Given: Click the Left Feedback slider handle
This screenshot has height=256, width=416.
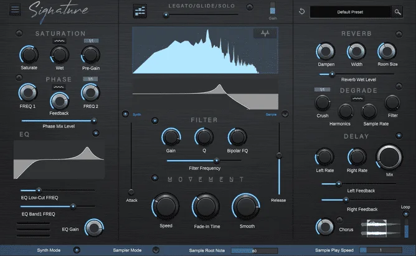Looking at the screenshot, I should click(339, 184).
